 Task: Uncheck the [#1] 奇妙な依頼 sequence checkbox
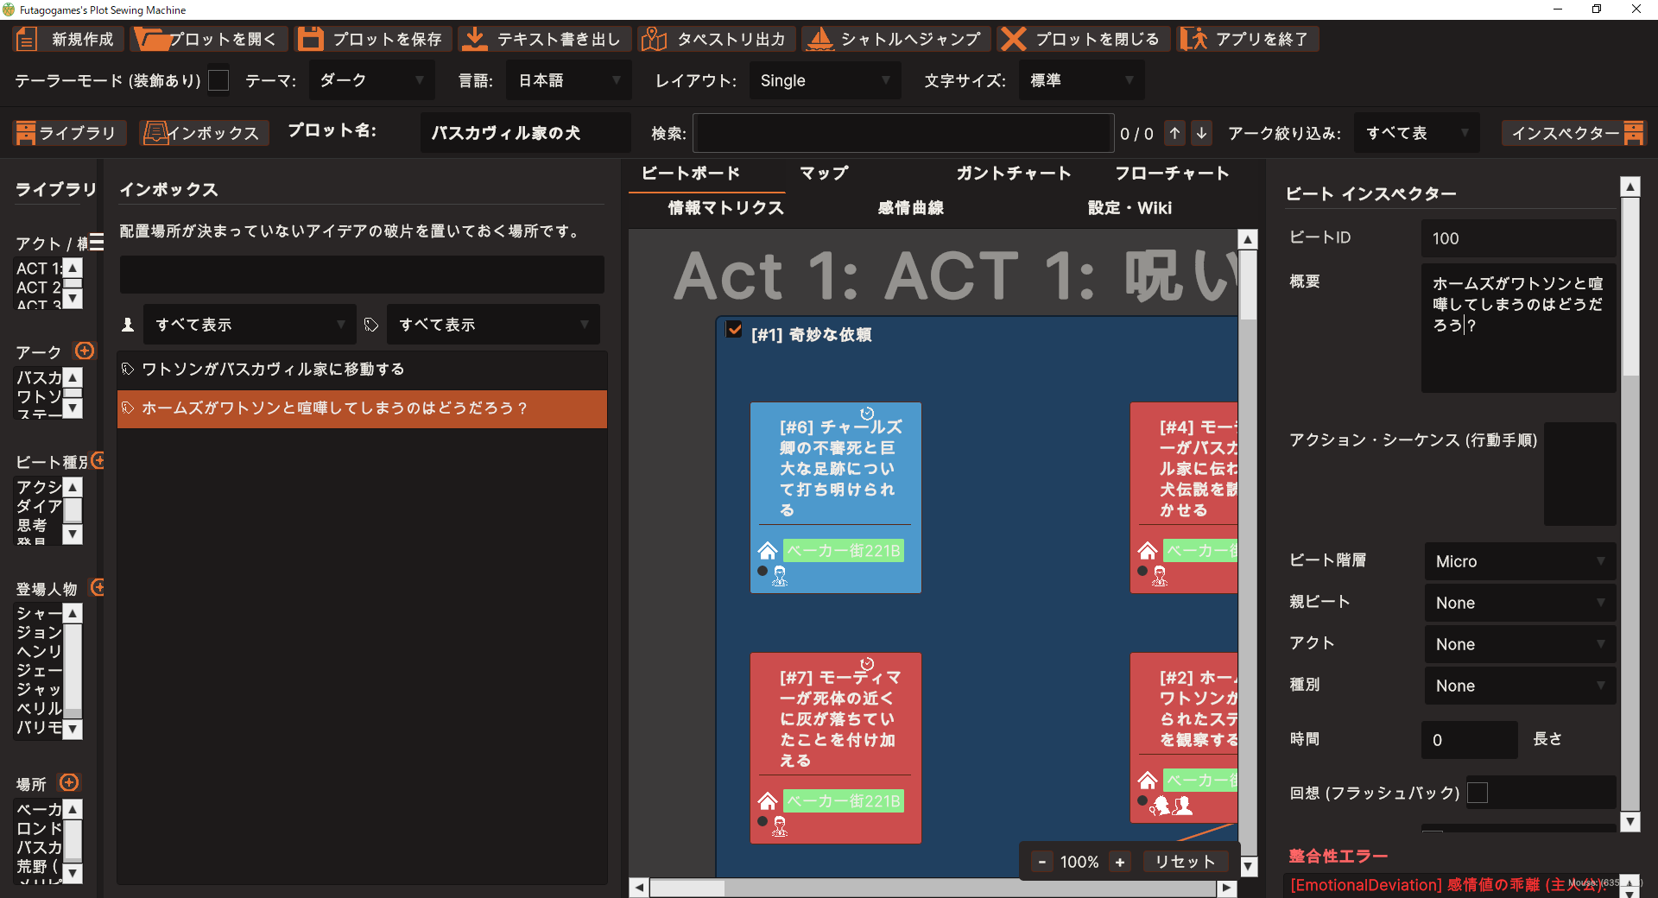tap(734, 329)
